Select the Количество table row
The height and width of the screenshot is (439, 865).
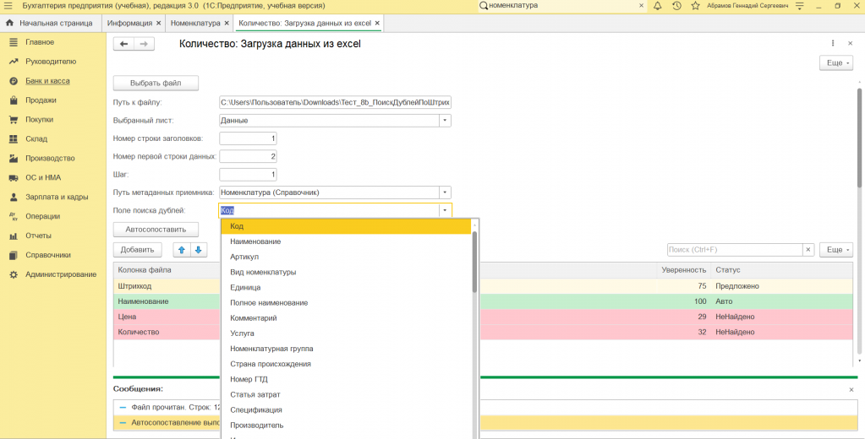(x=483, y=332)
